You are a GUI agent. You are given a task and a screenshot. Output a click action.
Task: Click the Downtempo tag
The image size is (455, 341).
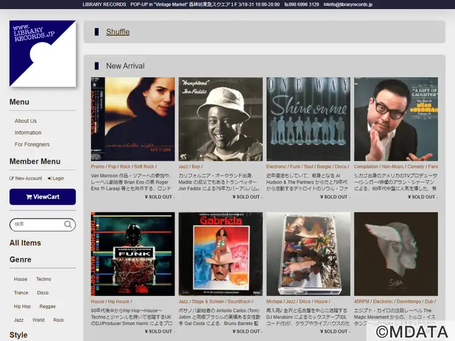(x=409, y=301)
